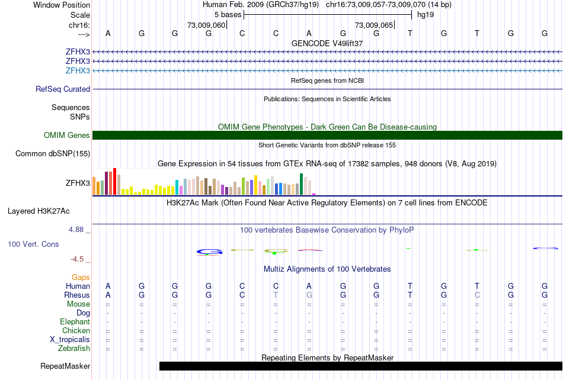Click the Zebrafish species label
563x380 pixels.
click(x=74, y=349)
